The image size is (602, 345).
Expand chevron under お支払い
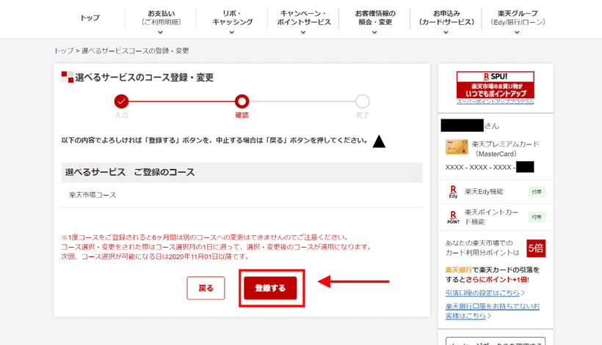click(161, 32)
